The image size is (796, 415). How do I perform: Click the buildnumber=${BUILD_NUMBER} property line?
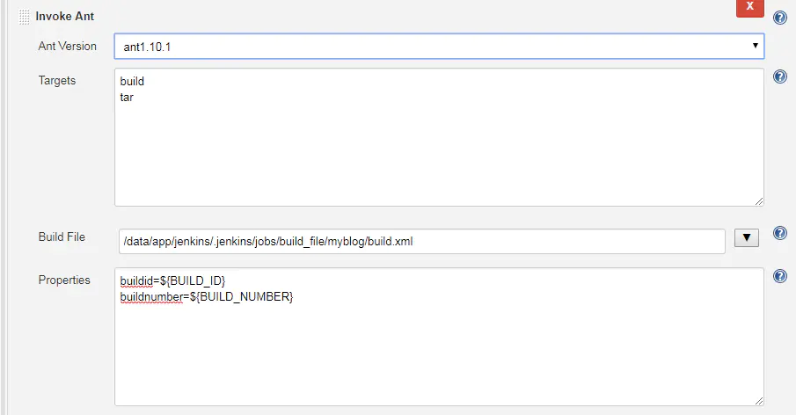tap(207, 297)
